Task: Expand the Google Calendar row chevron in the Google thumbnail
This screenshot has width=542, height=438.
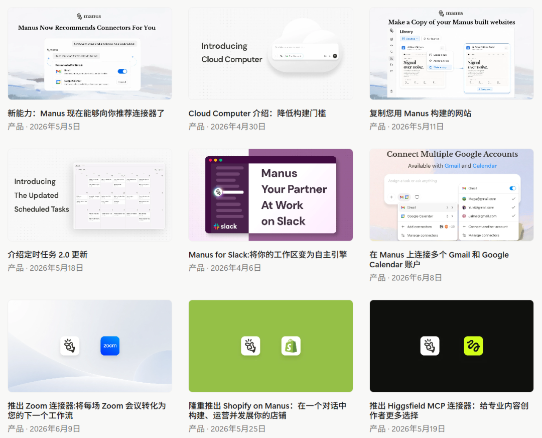Action: click(452, 216)
